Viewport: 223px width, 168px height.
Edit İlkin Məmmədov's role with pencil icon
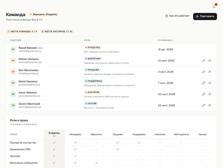point(203,72)
